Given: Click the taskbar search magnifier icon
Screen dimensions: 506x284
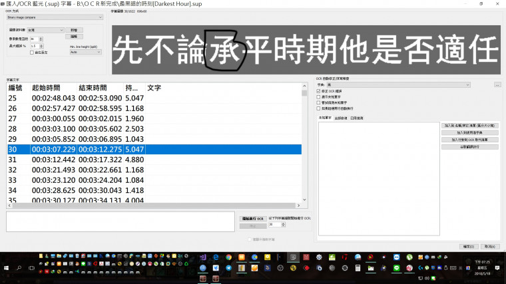Looking at the screenshot, I should tap(19, 268).
